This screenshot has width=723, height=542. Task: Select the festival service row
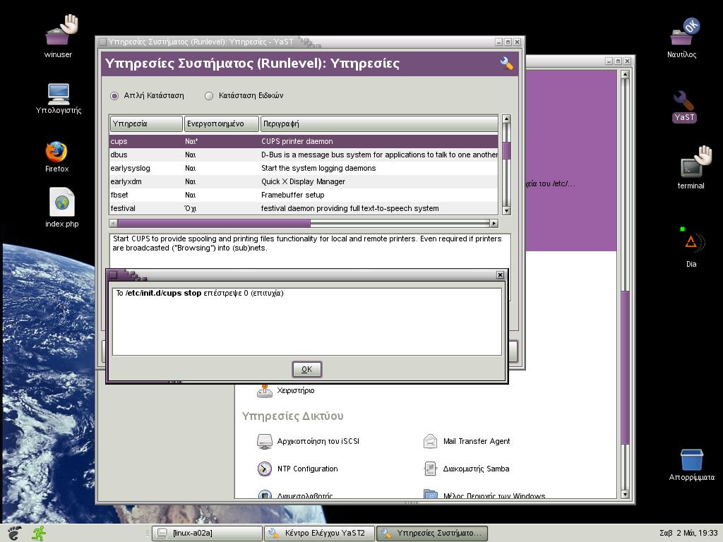[304, 208]
